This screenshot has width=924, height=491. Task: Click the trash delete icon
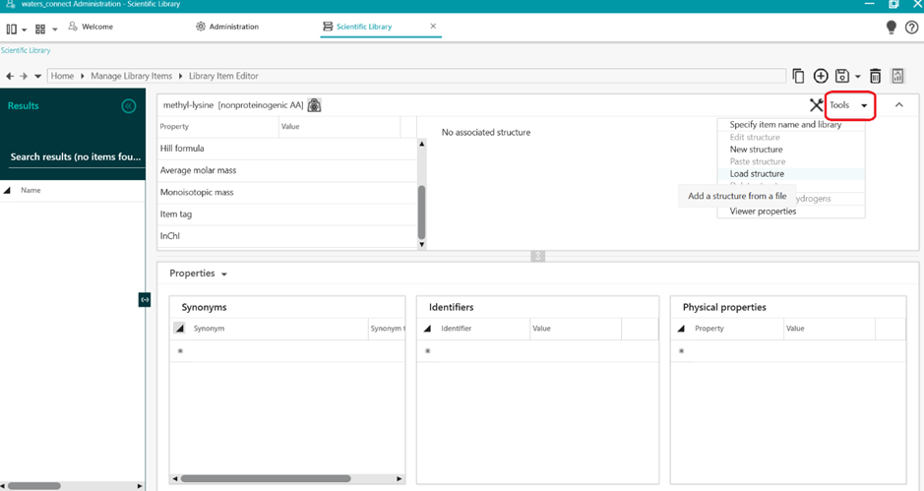875,76
